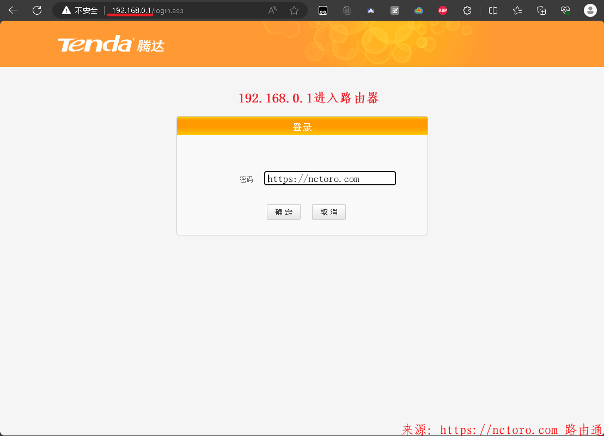Image resolution: width=604 pixels, height=436 pixels.
Task: Confirm login with 确定 button
Action: click(x=284, y=212)
